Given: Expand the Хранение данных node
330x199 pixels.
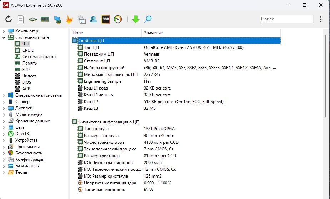Looking at the screenshot, I should click(4, 121).
